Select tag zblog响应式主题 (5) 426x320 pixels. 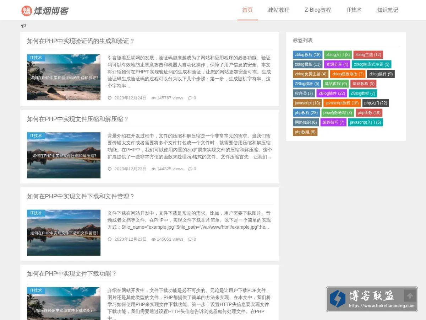coord(372,64)
